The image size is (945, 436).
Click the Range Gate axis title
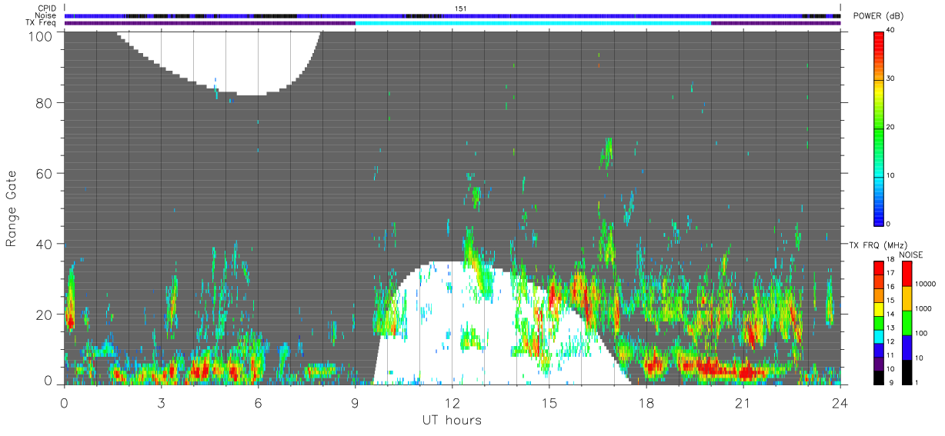point(12,208)
